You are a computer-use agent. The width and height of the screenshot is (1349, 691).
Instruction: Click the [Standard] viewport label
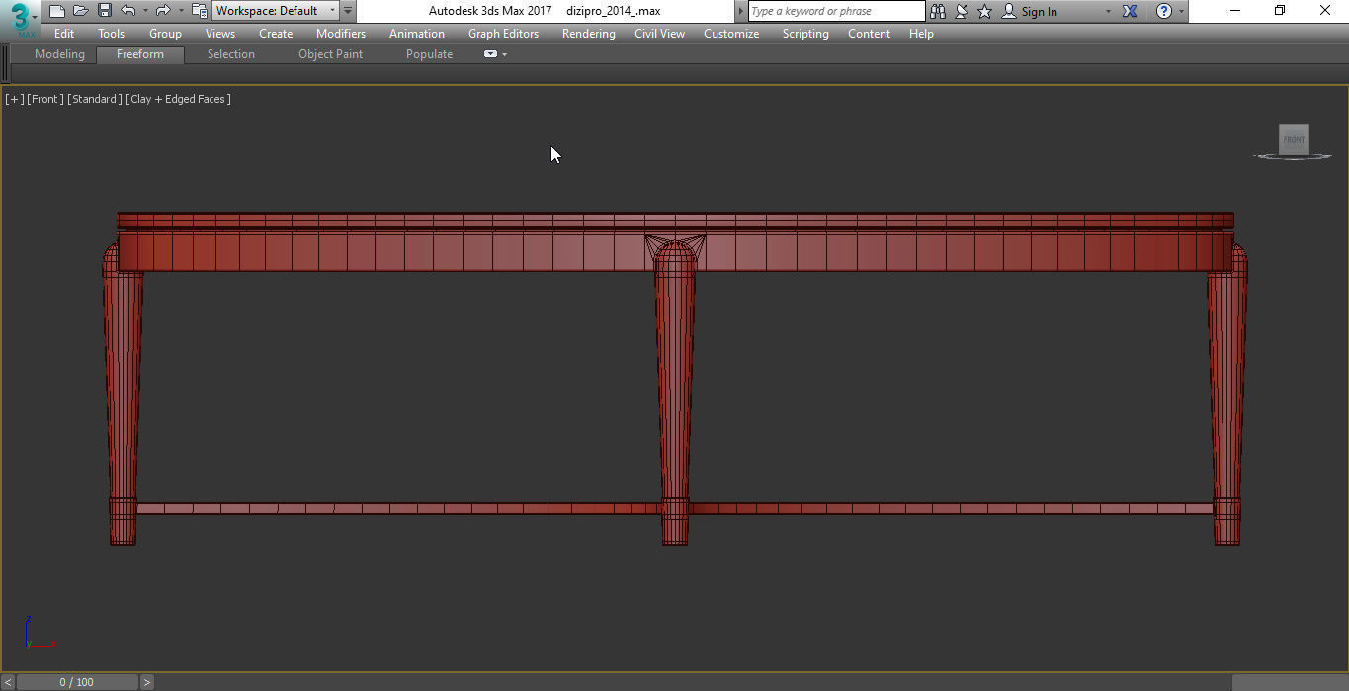point(95,99)
